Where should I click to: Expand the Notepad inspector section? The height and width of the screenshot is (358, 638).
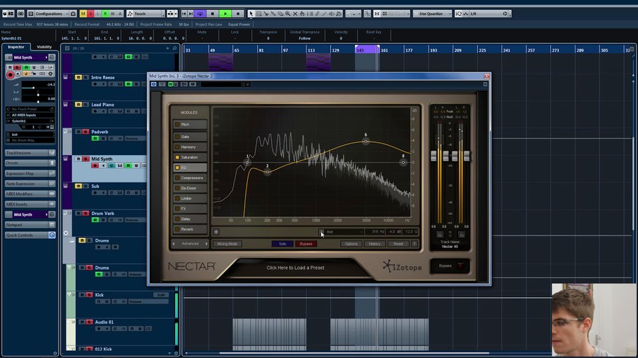coord(30,225)
